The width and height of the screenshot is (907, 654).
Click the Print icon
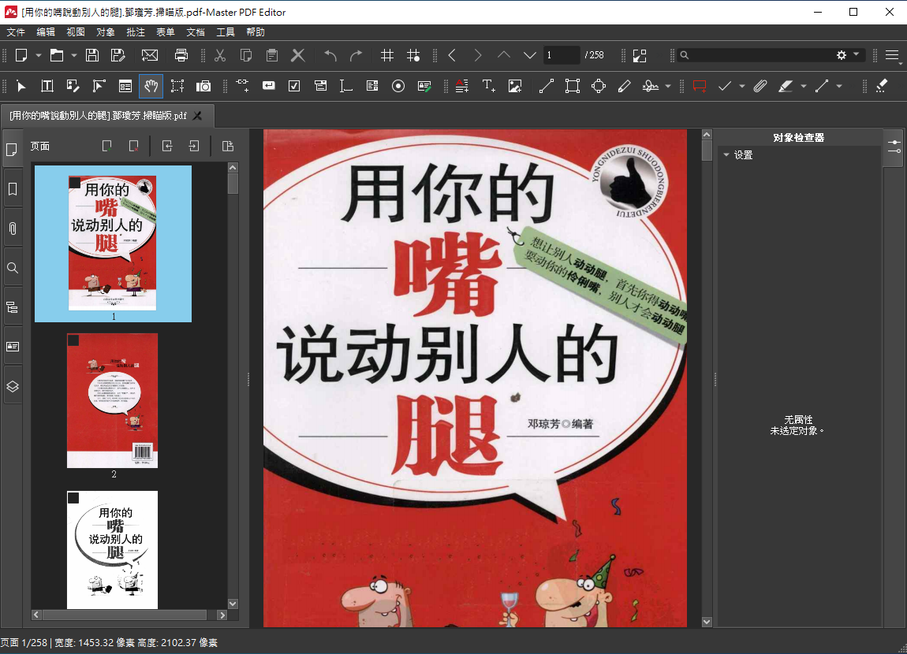tap(181, 55)
